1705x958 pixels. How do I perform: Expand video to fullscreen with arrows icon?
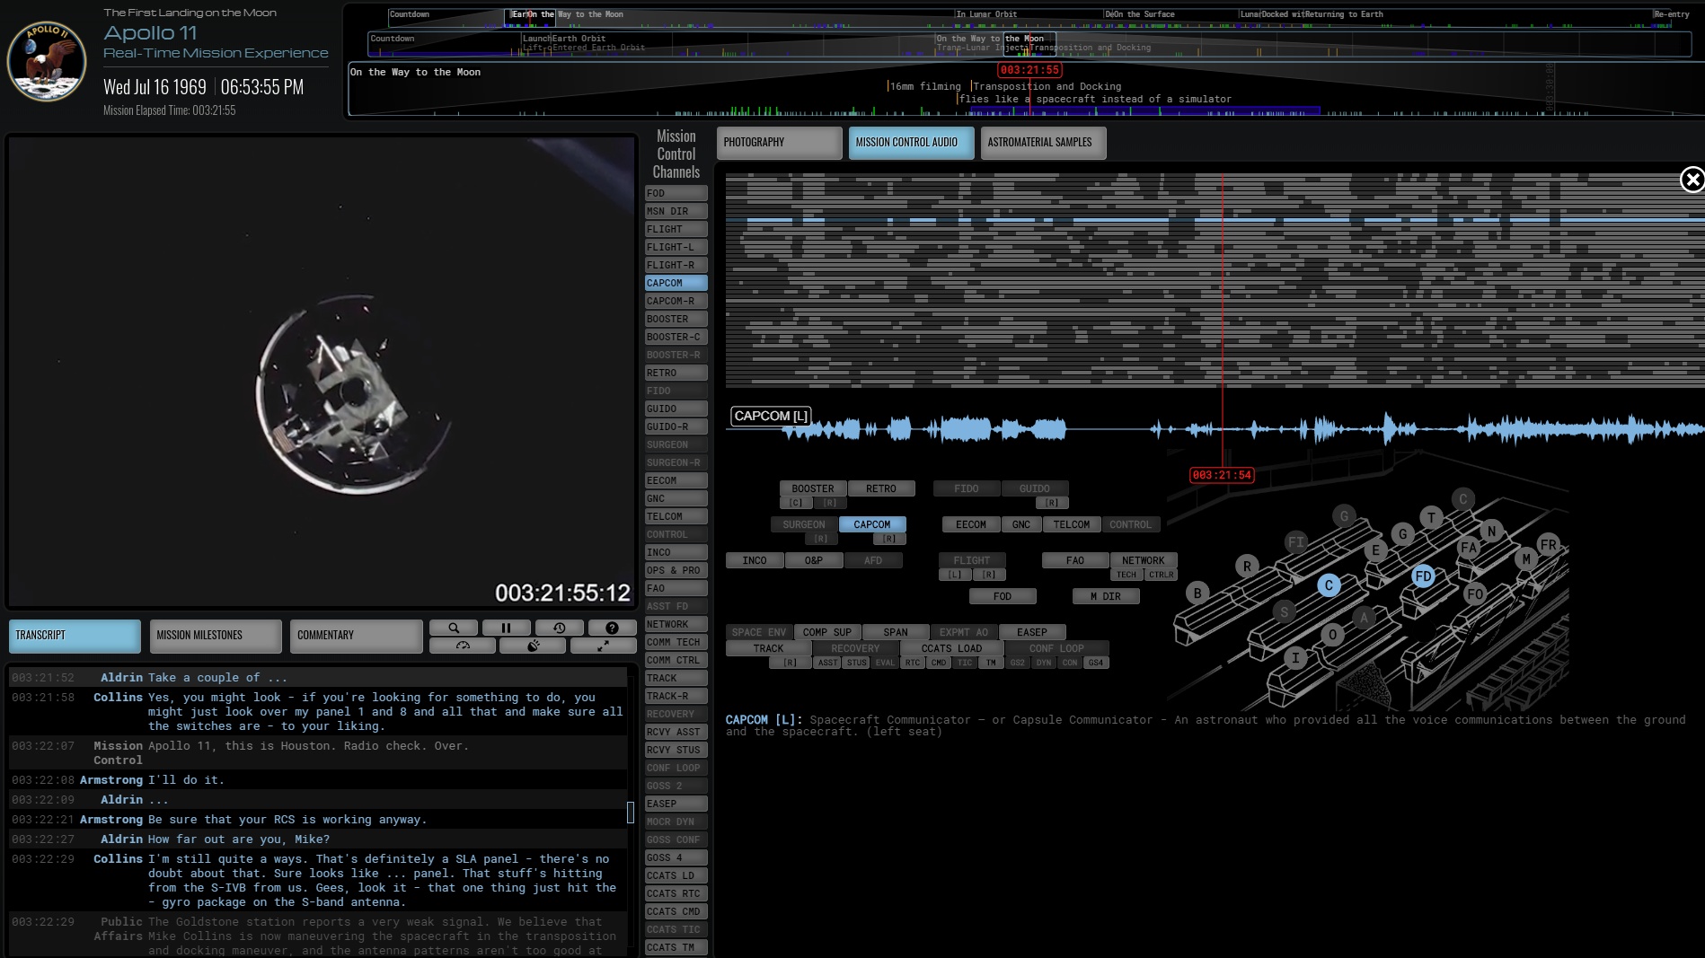(604, 646)
